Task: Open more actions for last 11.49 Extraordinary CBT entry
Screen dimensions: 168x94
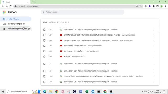Action: (x=155, y=82)
